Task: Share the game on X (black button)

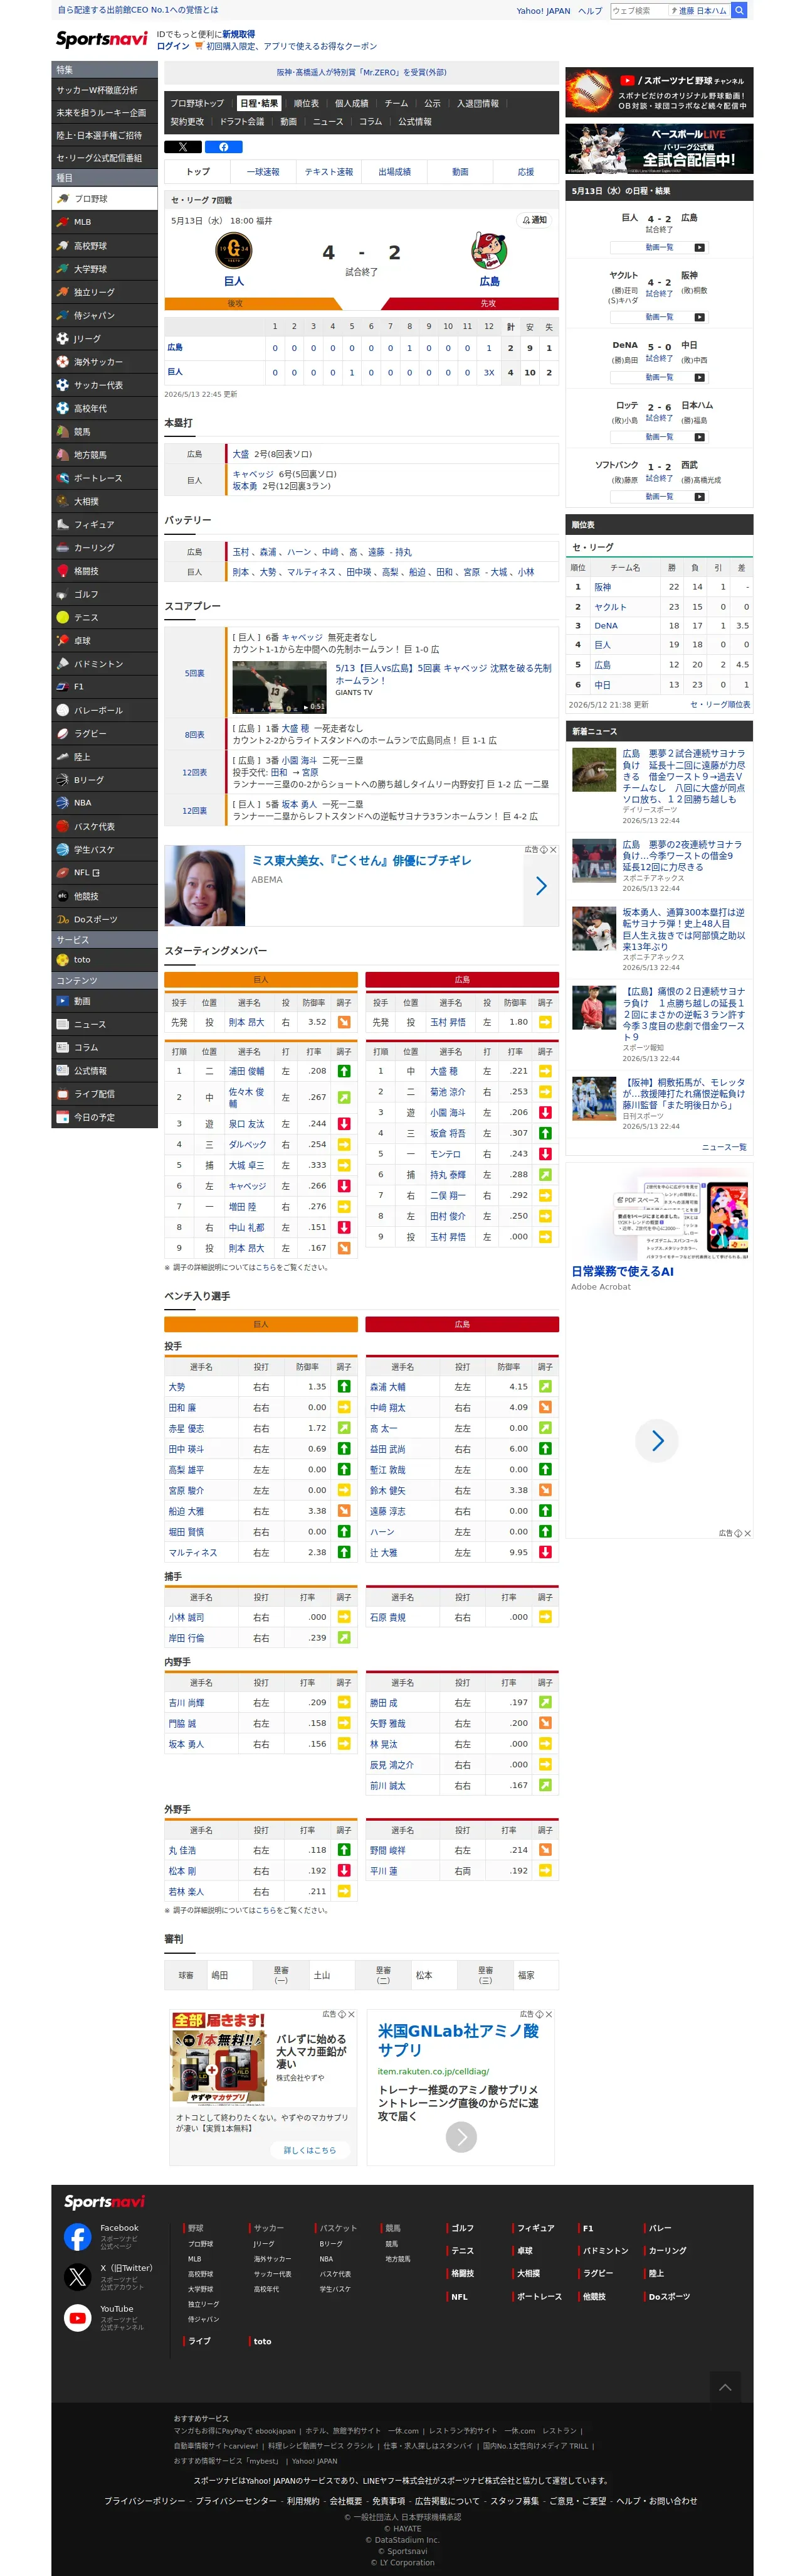Action: [x=183, y=147]
